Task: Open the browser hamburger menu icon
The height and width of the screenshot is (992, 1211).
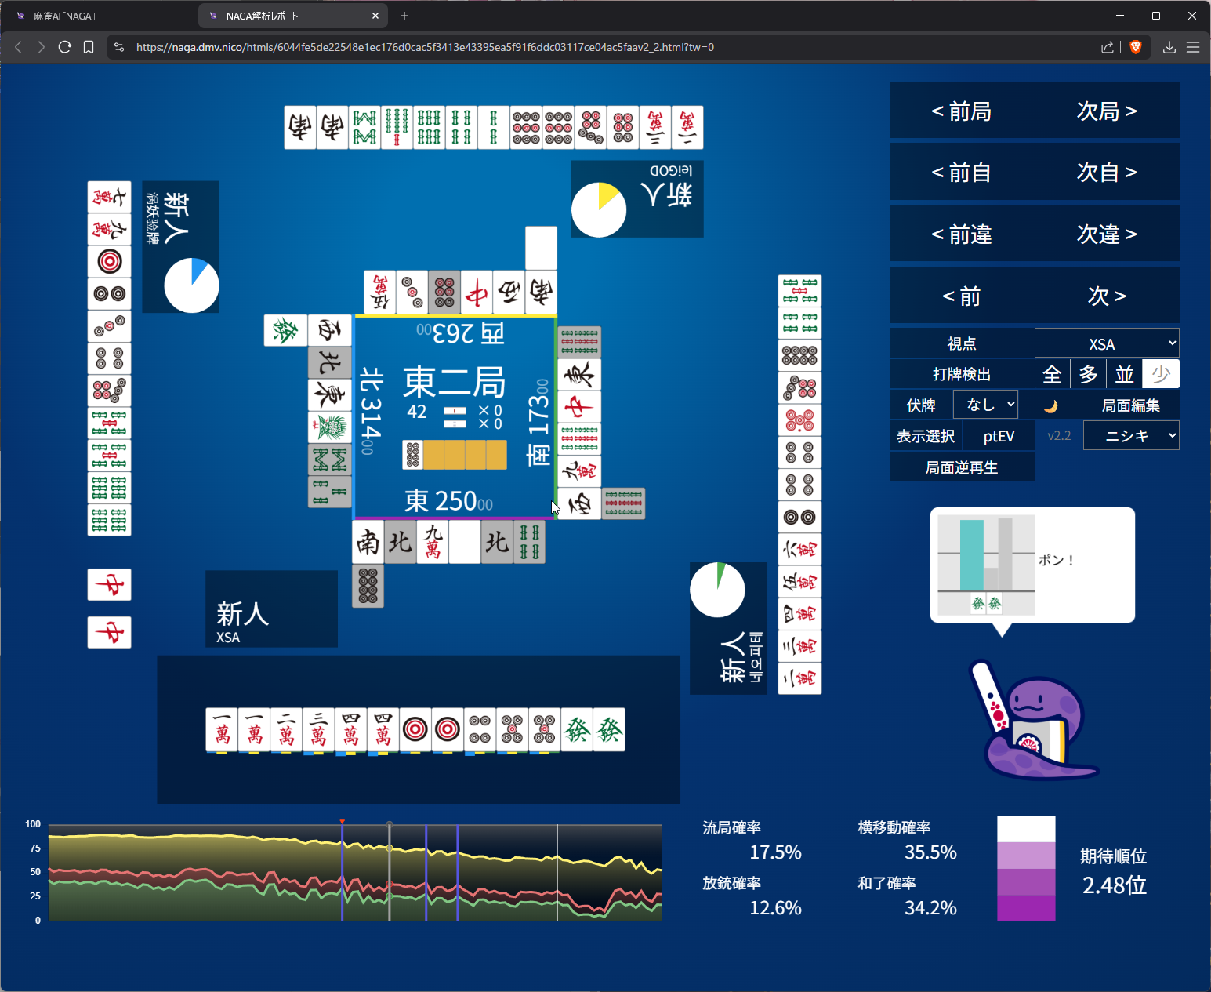Action: (1193, 47)
